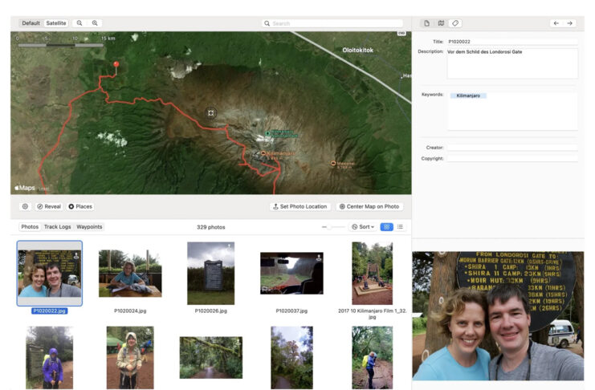Zoom in the map with magnifier plus
This screenshot has height=390, width=595.
95,23
